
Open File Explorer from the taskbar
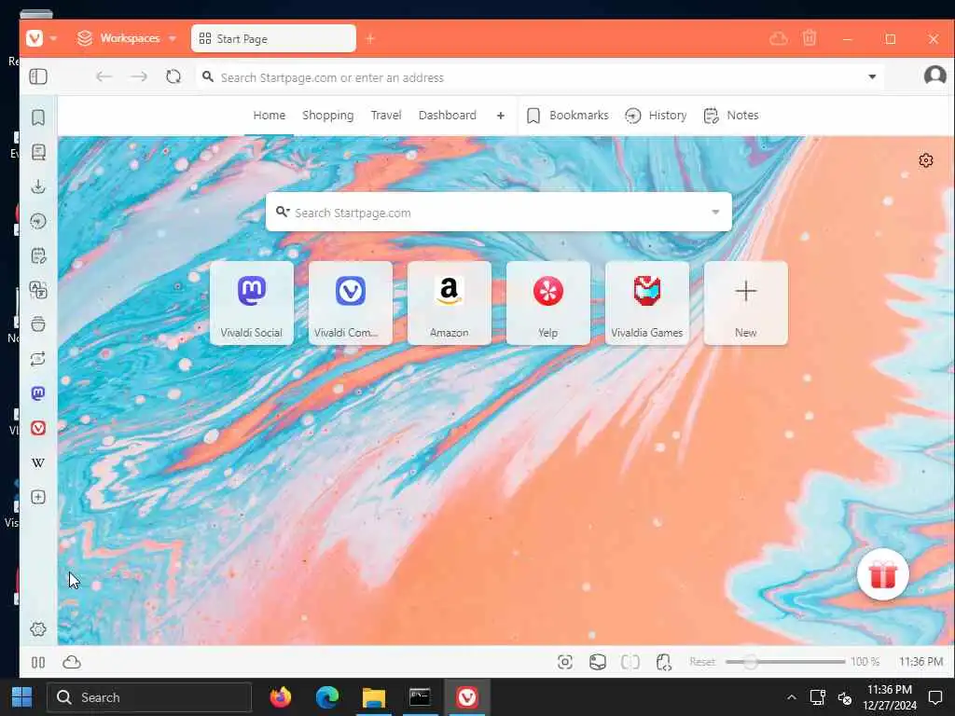point(373,697)
